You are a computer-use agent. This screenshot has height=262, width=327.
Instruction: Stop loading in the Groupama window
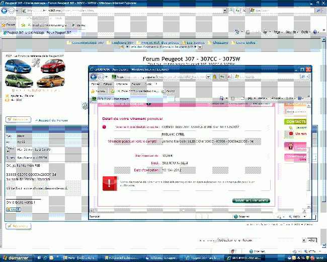coord(229,77)
